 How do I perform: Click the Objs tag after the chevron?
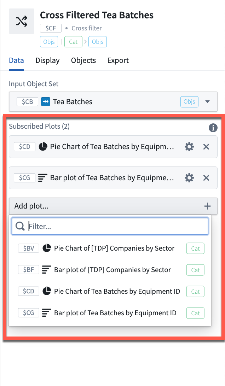coord(98,42)
